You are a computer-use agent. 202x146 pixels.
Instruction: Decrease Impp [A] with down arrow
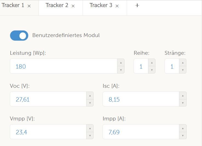183,136
